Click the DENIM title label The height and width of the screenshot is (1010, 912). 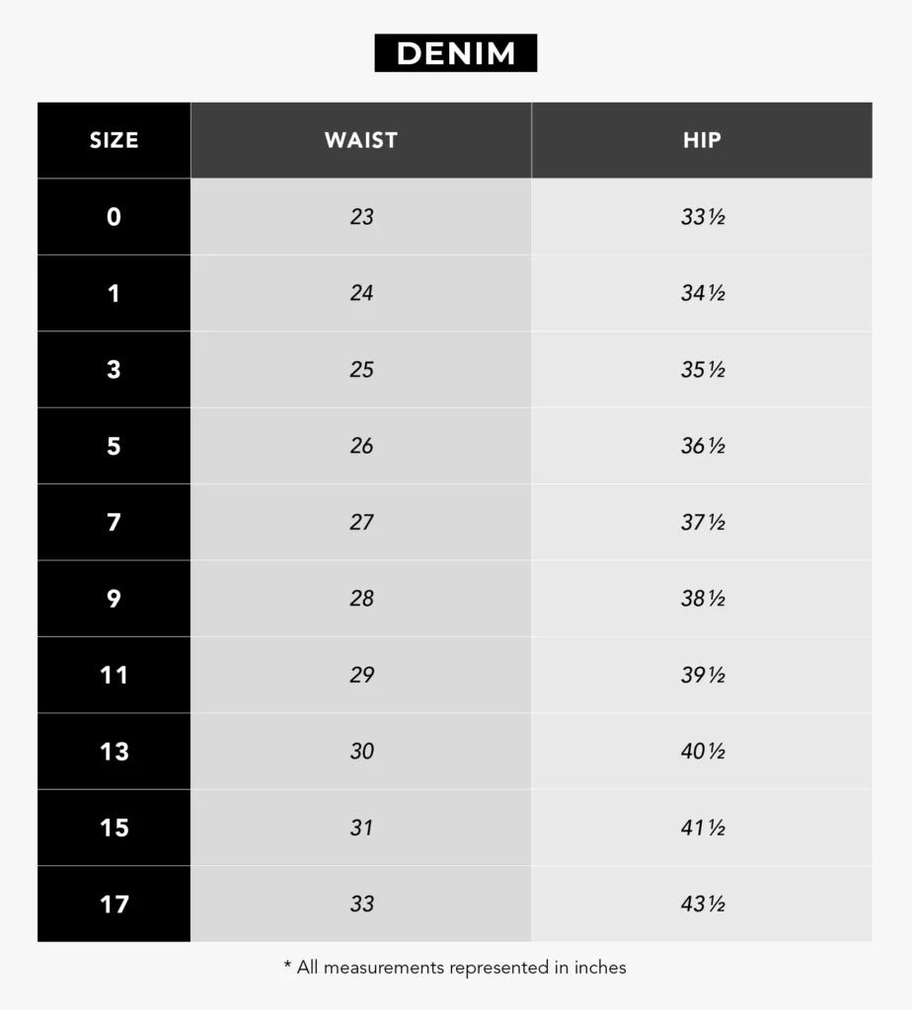455,53
